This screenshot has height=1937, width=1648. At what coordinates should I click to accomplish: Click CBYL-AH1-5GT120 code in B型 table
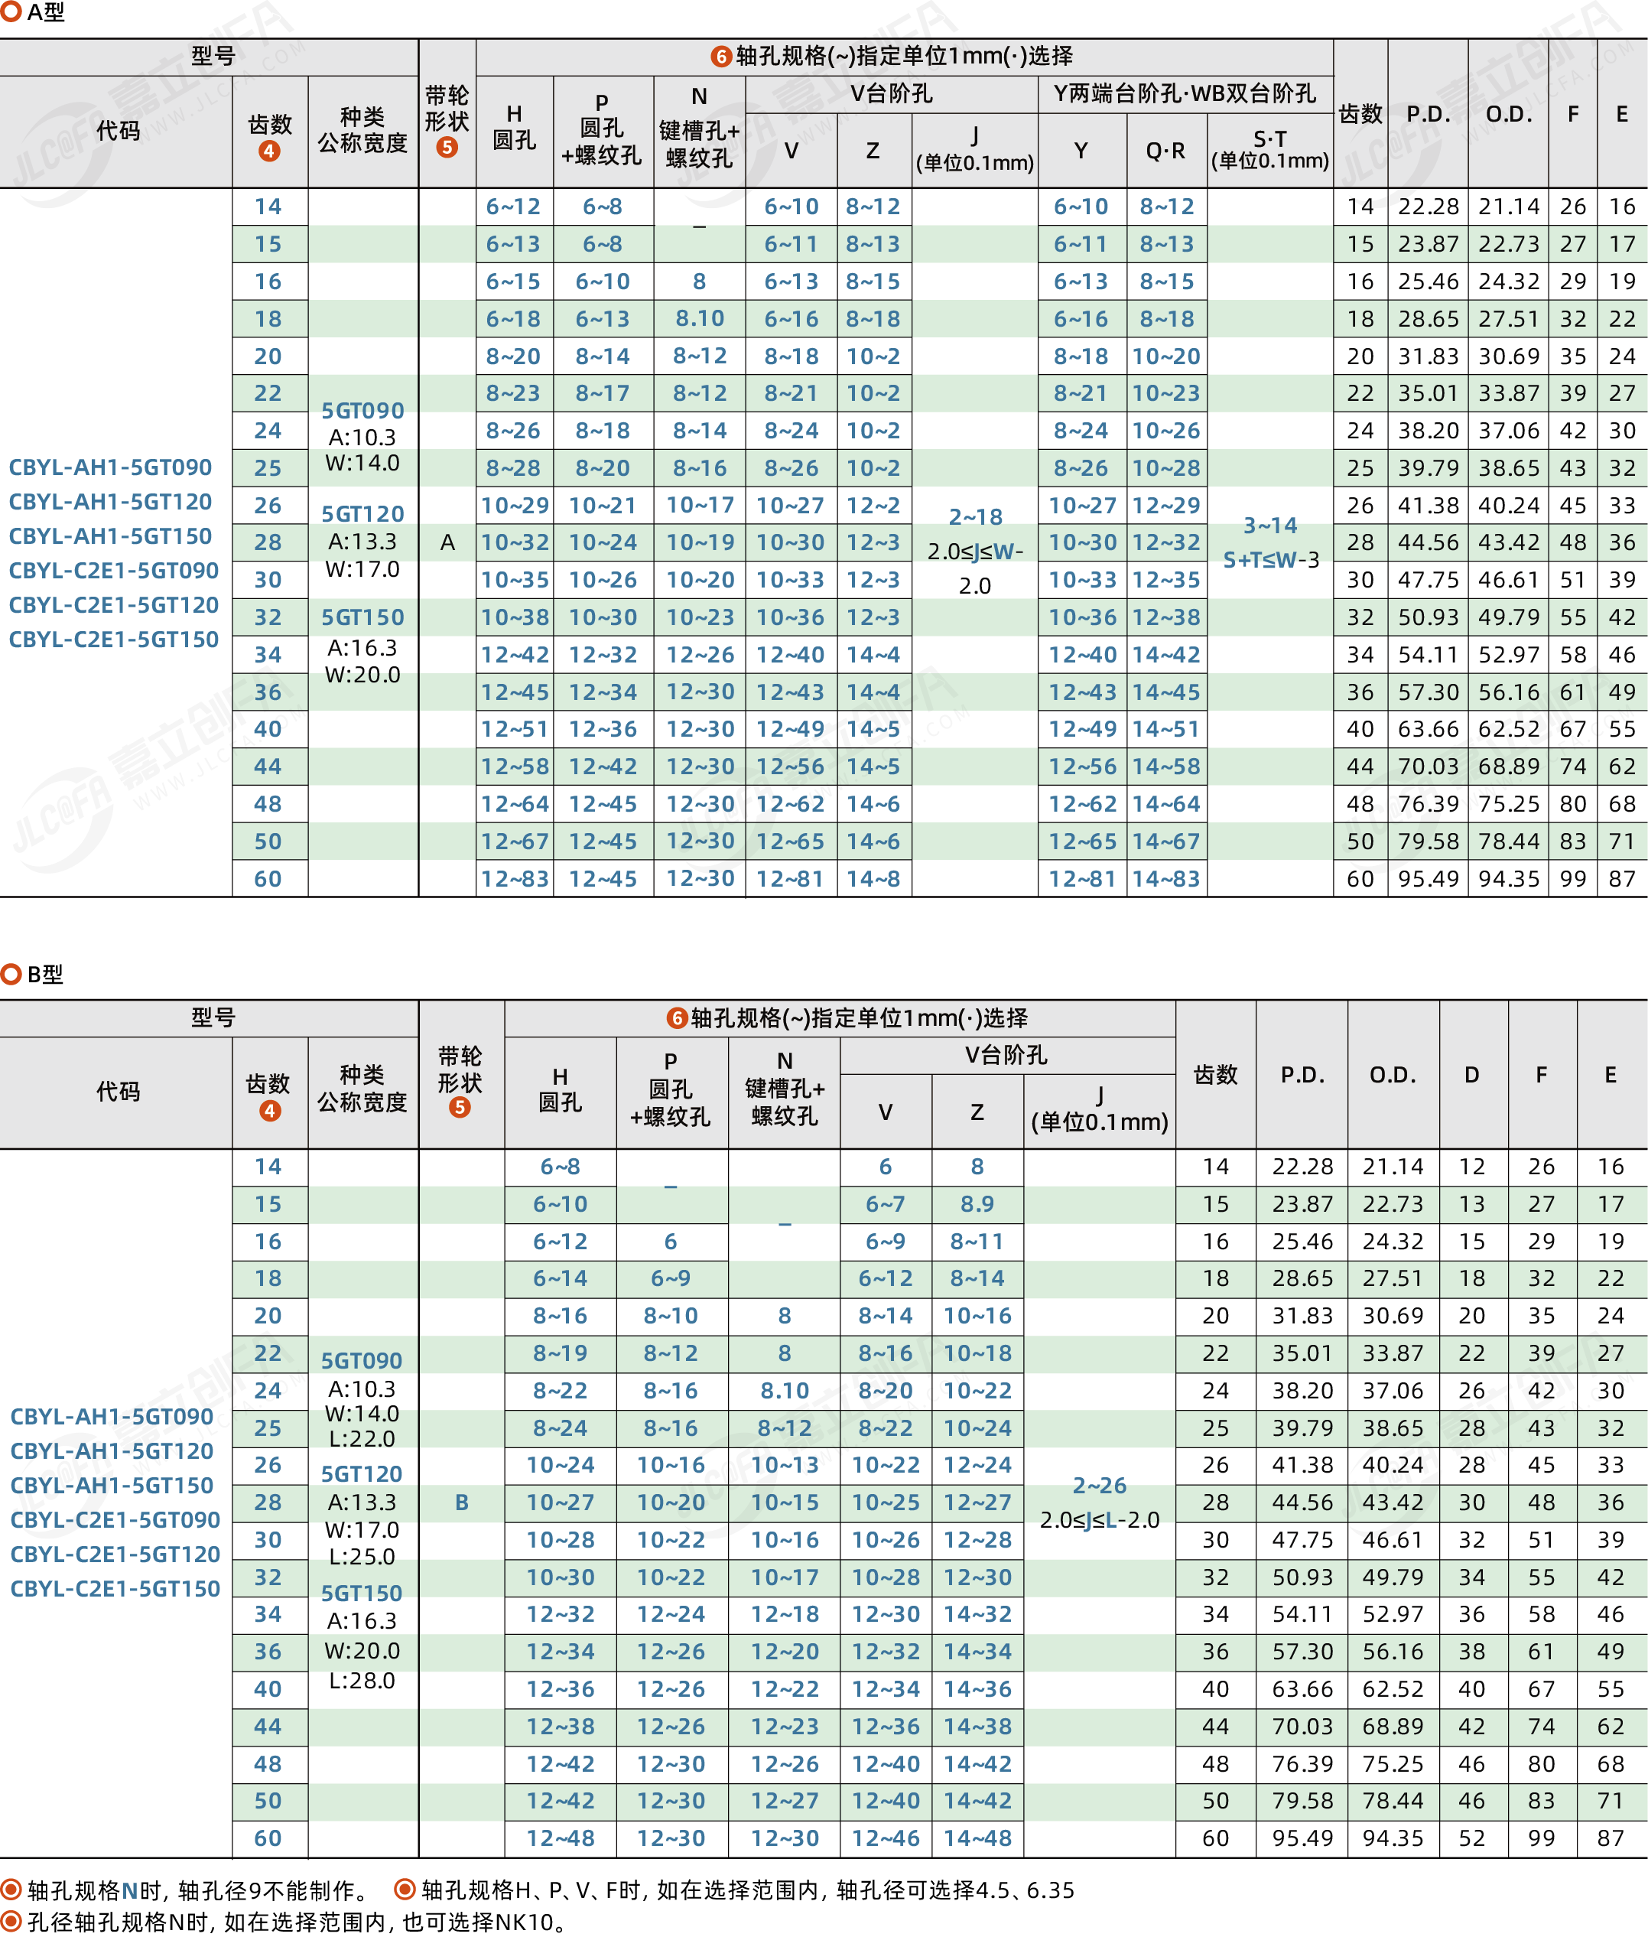pos(111,1451)
